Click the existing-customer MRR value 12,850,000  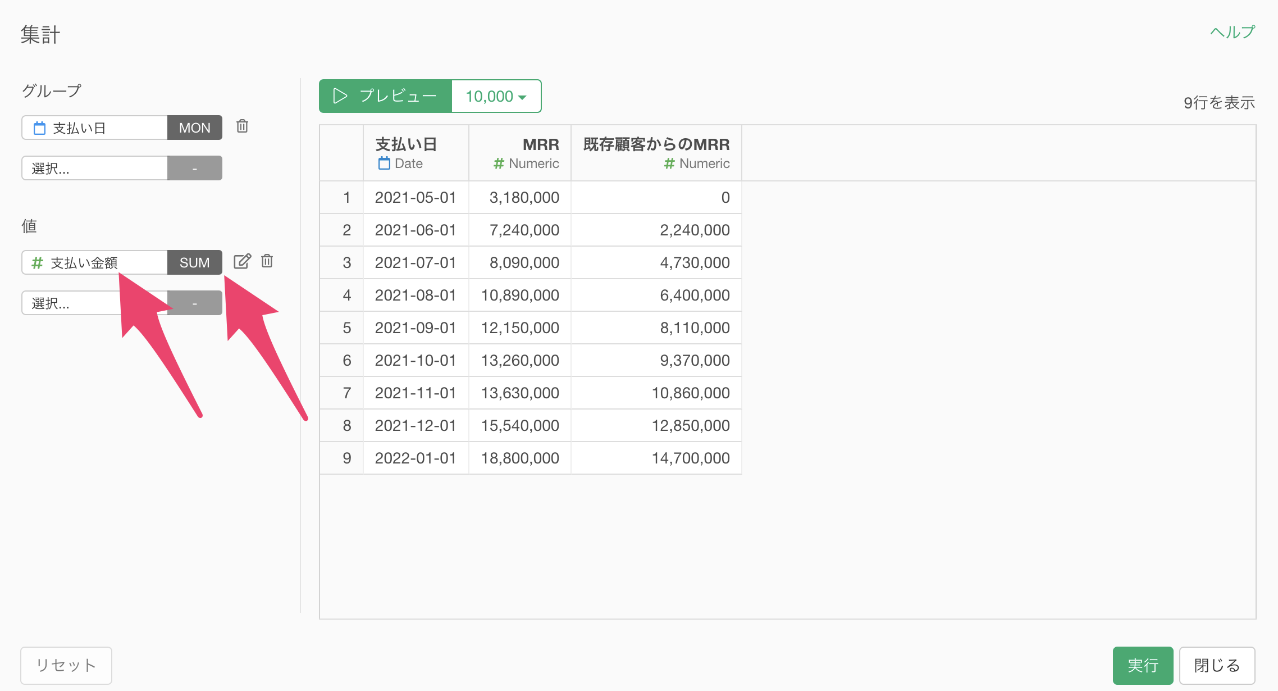(x=656, y=425)
